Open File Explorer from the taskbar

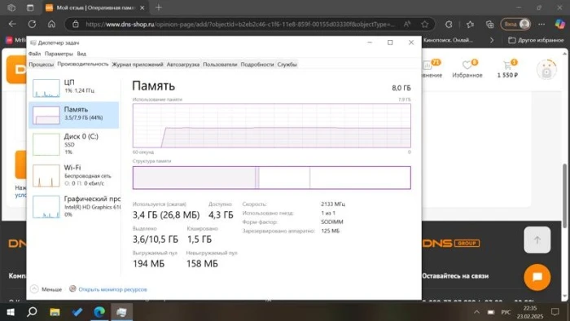[x=55, y=312]
